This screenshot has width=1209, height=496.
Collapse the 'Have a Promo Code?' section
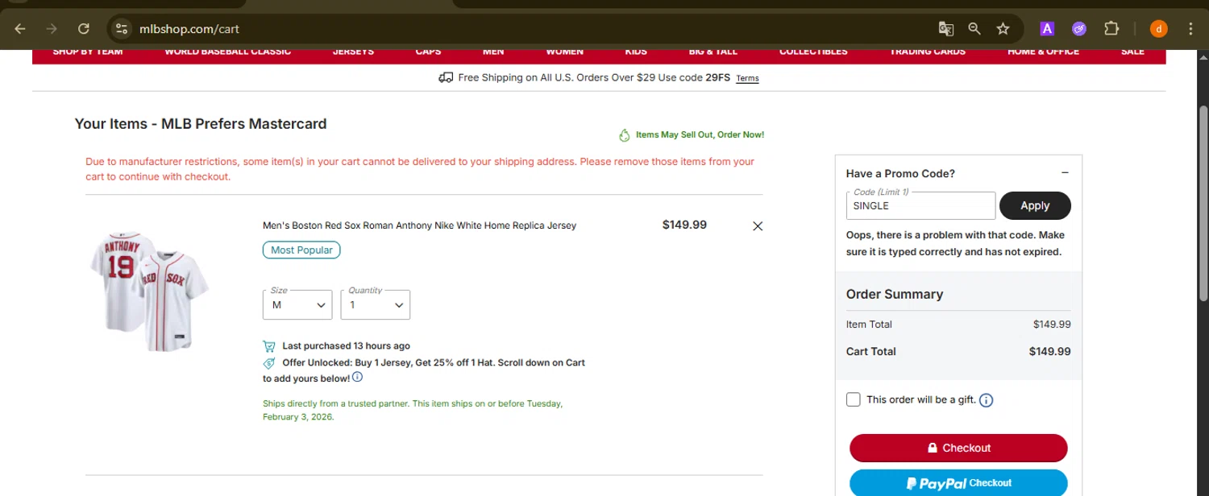(x=1065, y=173)
